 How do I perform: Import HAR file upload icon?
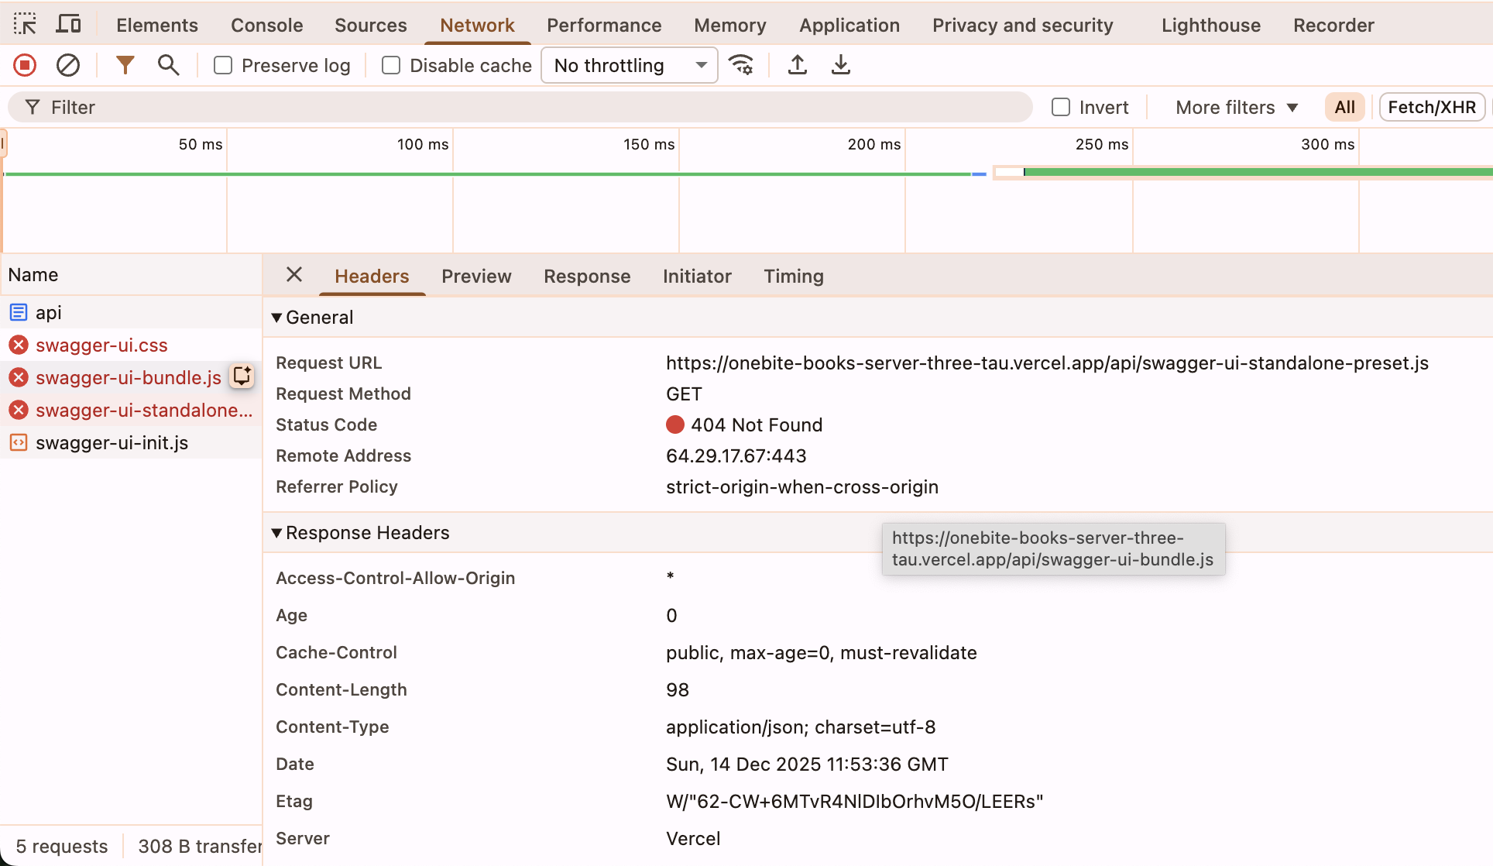pyautogui.click(x=797, y=66)
